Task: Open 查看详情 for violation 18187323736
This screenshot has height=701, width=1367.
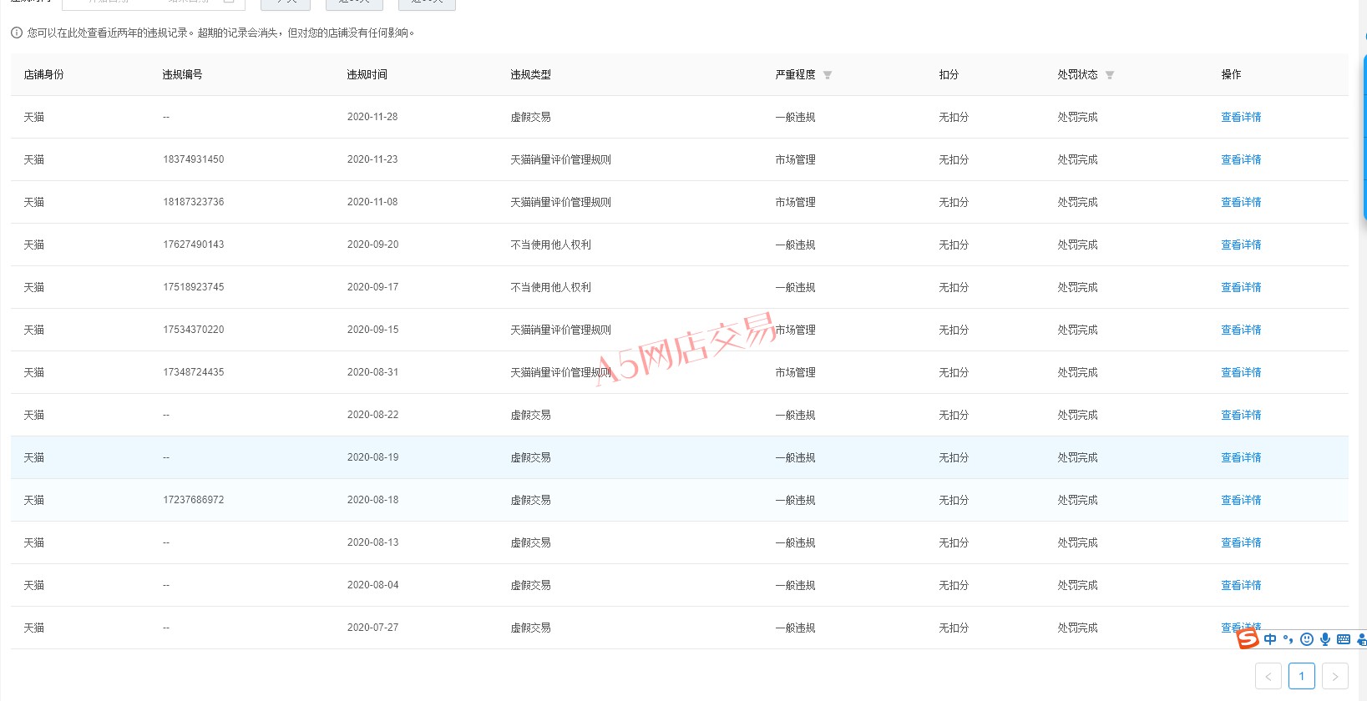Action: click(x=1241, y=203)
